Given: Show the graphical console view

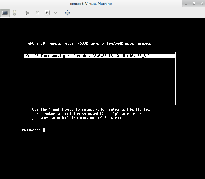Looking at the screenshot, I should (x=5, y=13).
